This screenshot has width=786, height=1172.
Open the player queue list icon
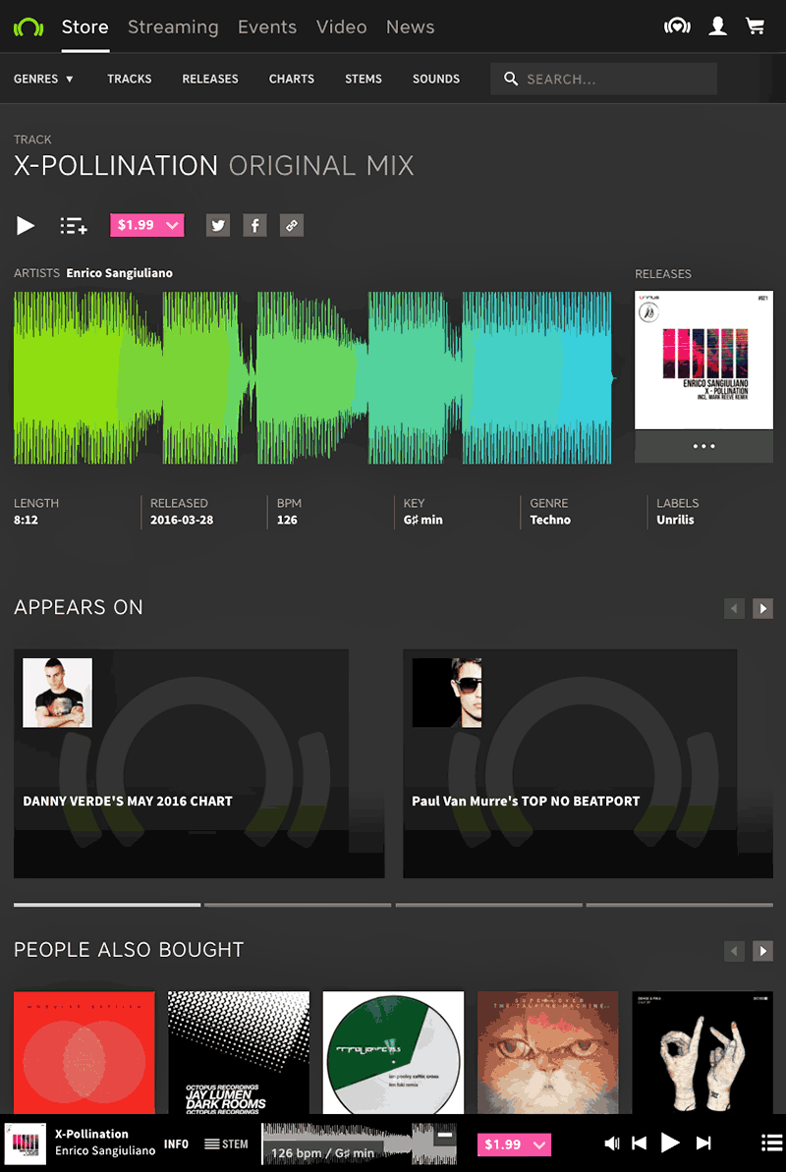tap(772, 1143)
